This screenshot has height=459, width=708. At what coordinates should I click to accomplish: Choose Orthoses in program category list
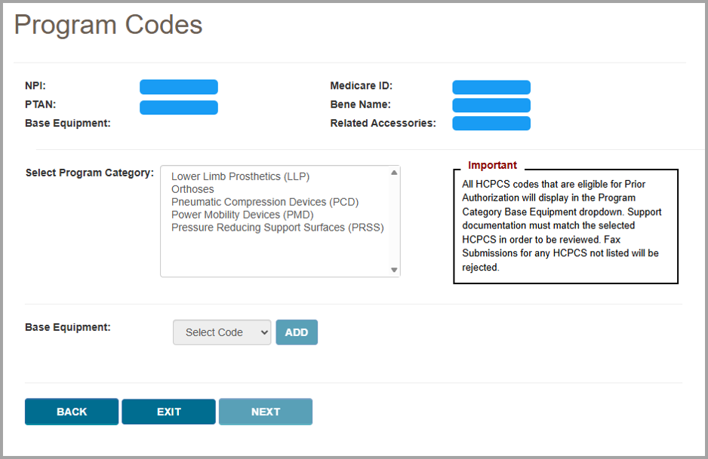coord(192,189)
